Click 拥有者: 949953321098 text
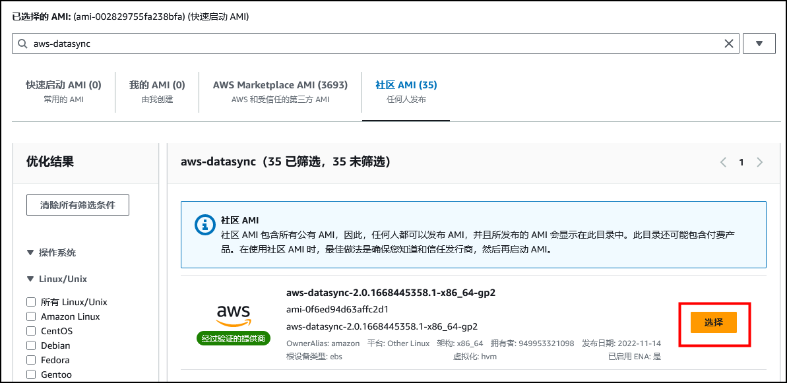 pyautogui.click(x=532, y=343)
